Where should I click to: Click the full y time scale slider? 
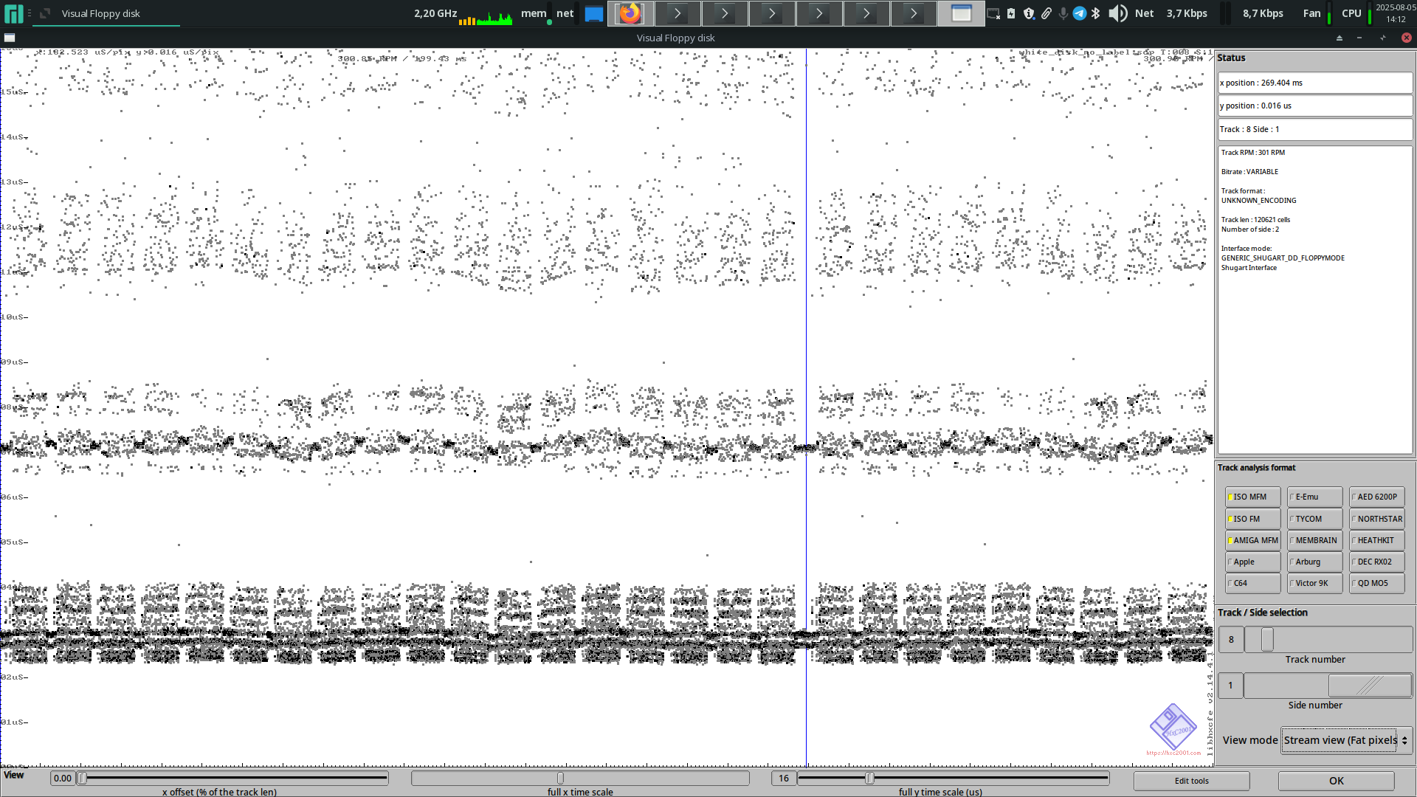click(x=953, y=778)
